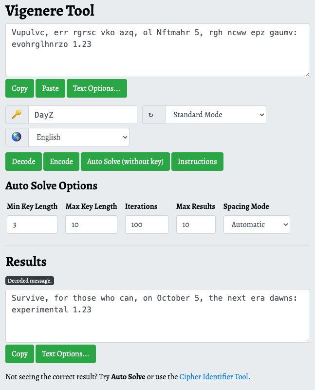
Task: Follow the Cipher Identifier Tool link
Action: (214, 377)
